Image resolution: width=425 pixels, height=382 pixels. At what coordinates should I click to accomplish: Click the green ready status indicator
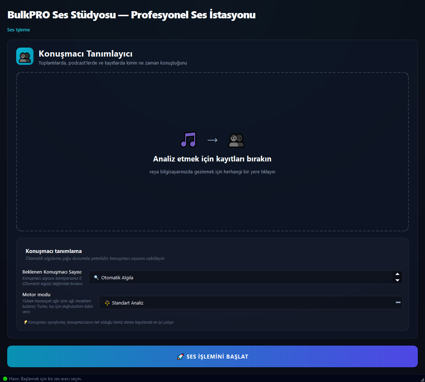(5, 379)
